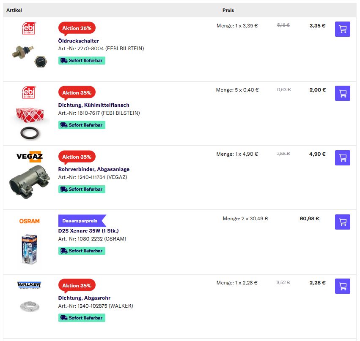Screen dimensions: 360x341
Task: Click the Öldruckschalter product thumbnail
Action: coord(30,55)
